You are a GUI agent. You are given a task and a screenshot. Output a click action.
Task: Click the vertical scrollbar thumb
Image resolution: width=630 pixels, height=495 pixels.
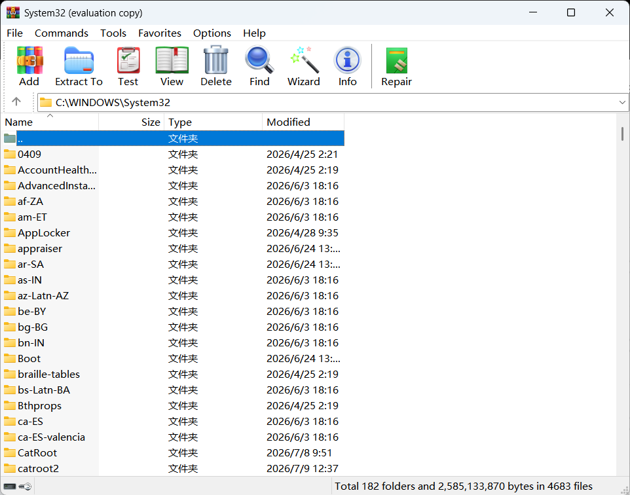click(x=622, y=134)
